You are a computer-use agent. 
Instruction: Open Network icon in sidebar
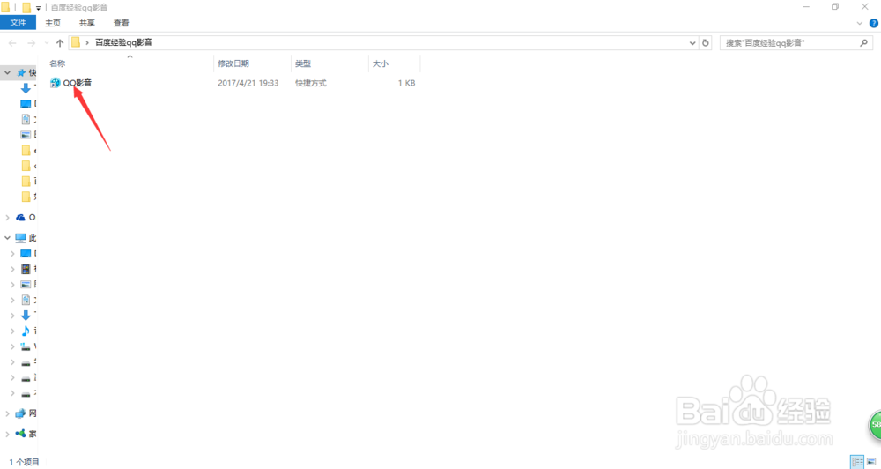pos(21,413)
